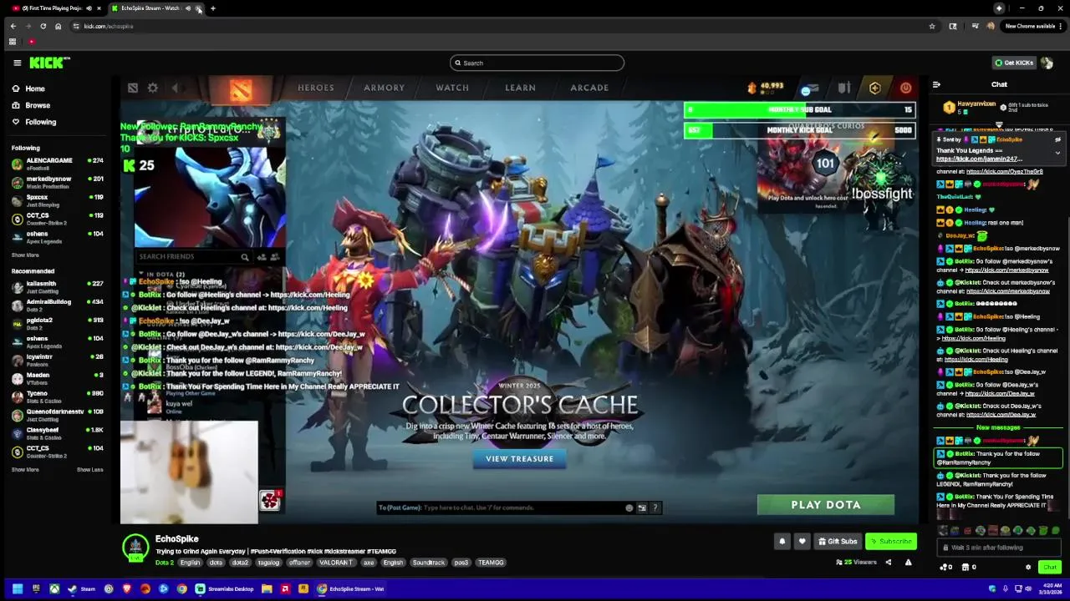Viewport: 1070px width, 601px height.
Task: Click Dota 2 ARCADE tab in stream
Action: [589, 88]
